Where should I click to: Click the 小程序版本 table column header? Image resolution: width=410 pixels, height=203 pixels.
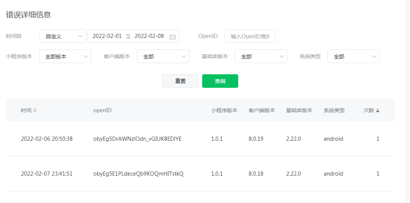224,110
